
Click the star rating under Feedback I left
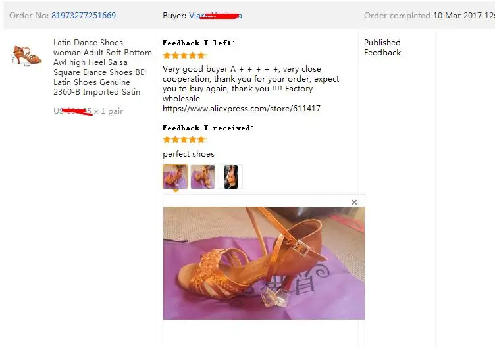(185, 55)
